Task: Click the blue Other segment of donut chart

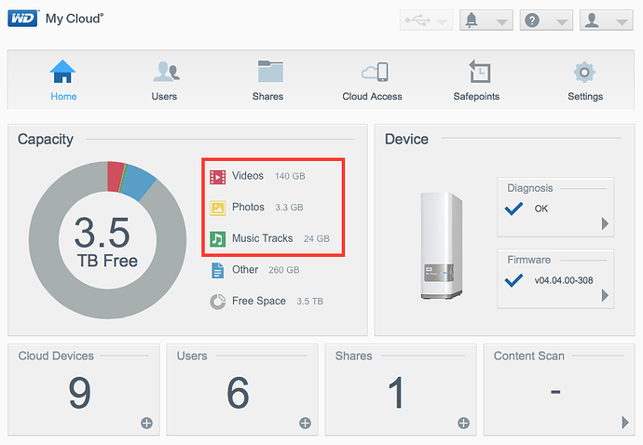Action: pyautogui.click(x=138, y=182)
